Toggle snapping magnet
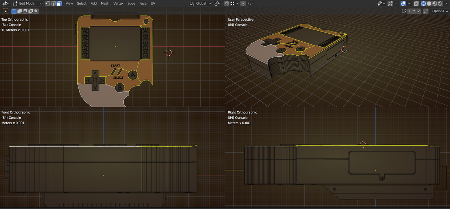 [227, 4]
